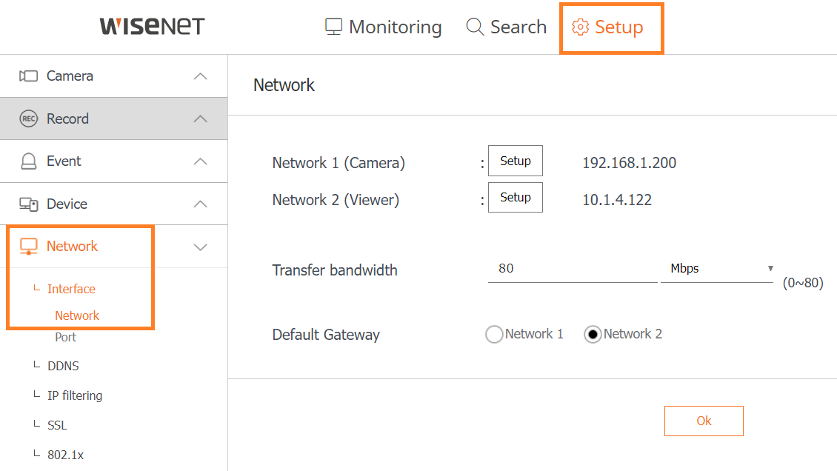
Task: Select Network 1 as default gateway
Action: click(x=494, y=335)
